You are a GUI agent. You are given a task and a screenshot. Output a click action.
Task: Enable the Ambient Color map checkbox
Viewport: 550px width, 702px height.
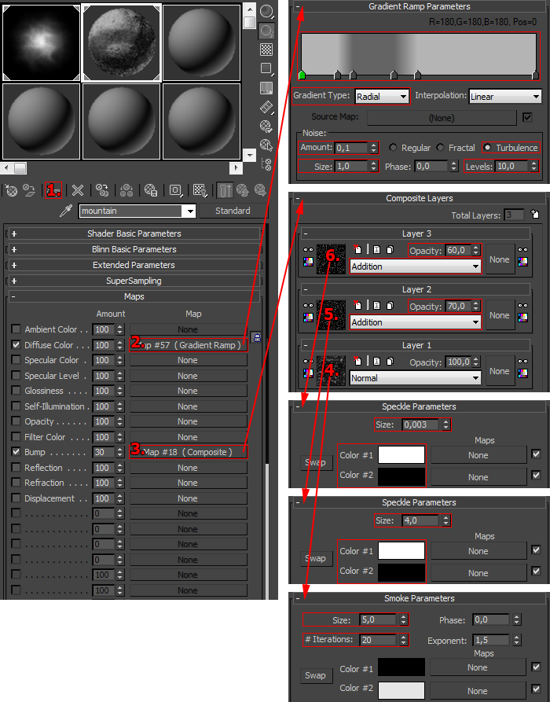tap(16, 329)
